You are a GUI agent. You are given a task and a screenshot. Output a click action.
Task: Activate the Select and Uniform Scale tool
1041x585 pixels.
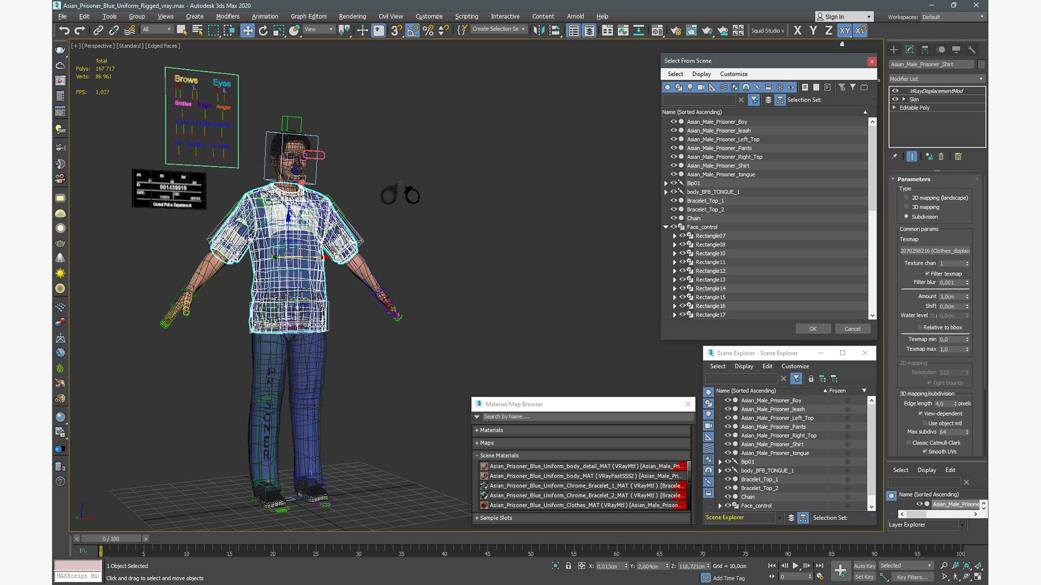click(279, 30)
